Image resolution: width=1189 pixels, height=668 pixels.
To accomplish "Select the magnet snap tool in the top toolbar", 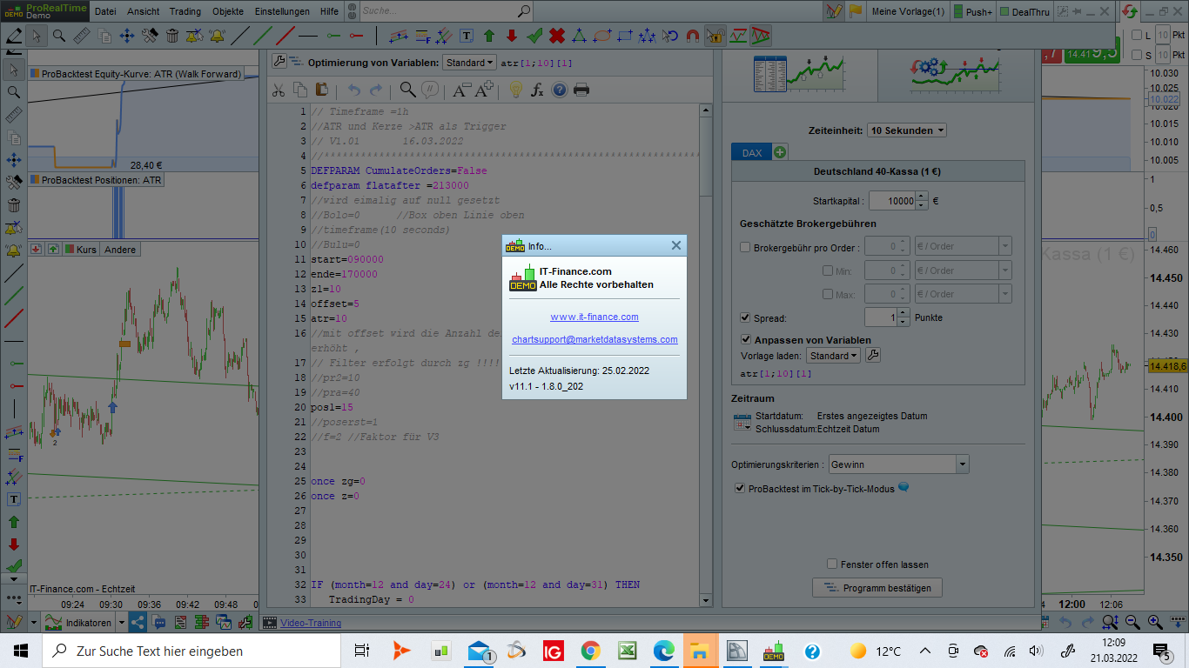I will [x=693, y=36].
